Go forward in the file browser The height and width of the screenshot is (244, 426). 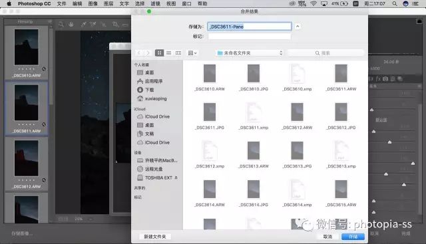tap(148, 53)
